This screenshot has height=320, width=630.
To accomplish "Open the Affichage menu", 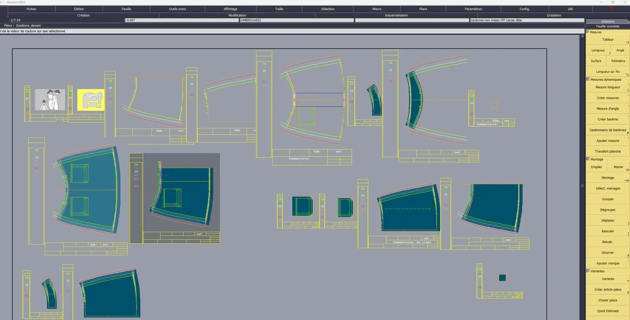I will pos(230,9).
